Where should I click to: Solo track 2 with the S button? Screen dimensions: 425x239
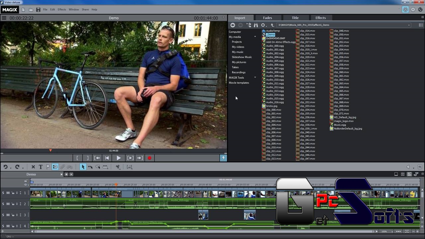pyautogui.click(x=3, y=204)
